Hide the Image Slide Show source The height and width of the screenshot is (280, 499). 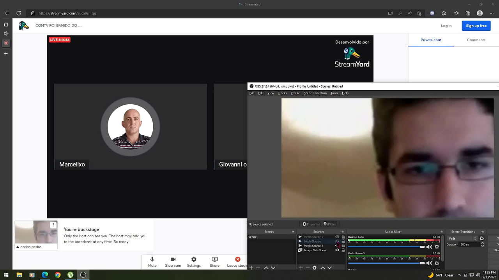pos(338,250)
